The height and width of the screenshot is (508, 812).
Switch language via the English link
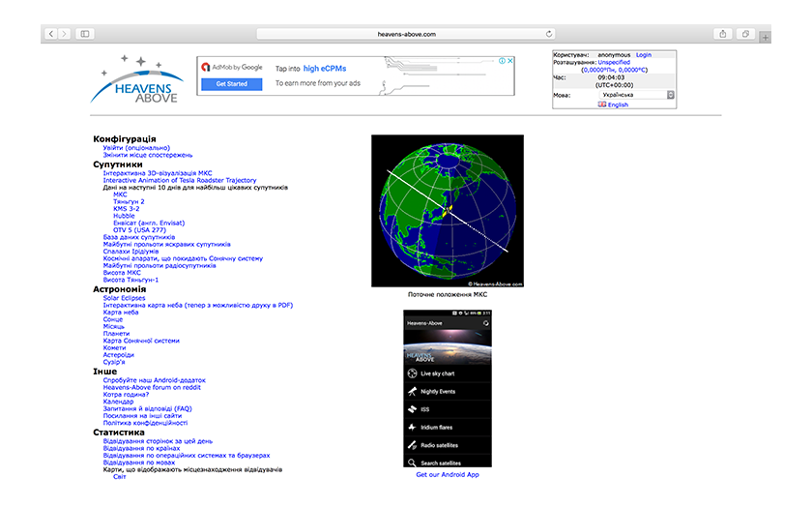[x=617, y=105]
